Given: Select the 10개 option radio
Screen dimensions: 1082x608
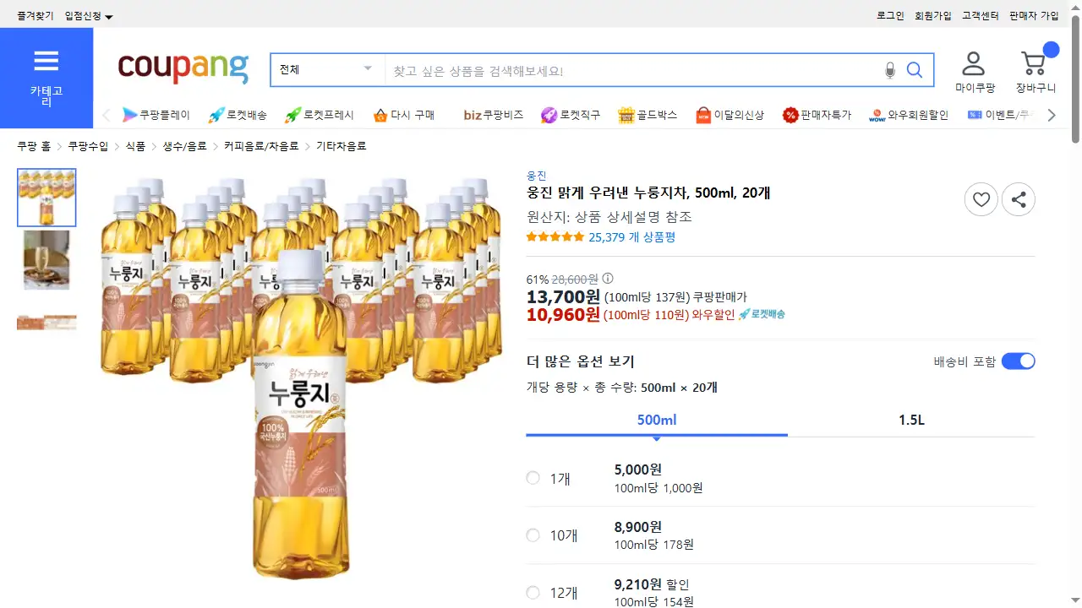Looking at the screenshot, I should (533, 535).
